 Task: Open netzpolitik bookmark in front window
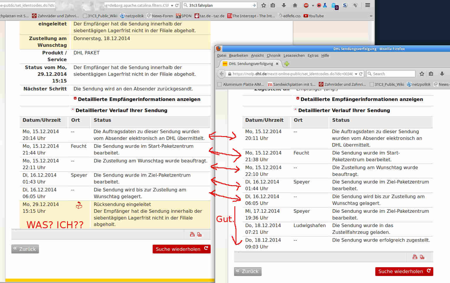pyautogui.click(x=419, y=84)
